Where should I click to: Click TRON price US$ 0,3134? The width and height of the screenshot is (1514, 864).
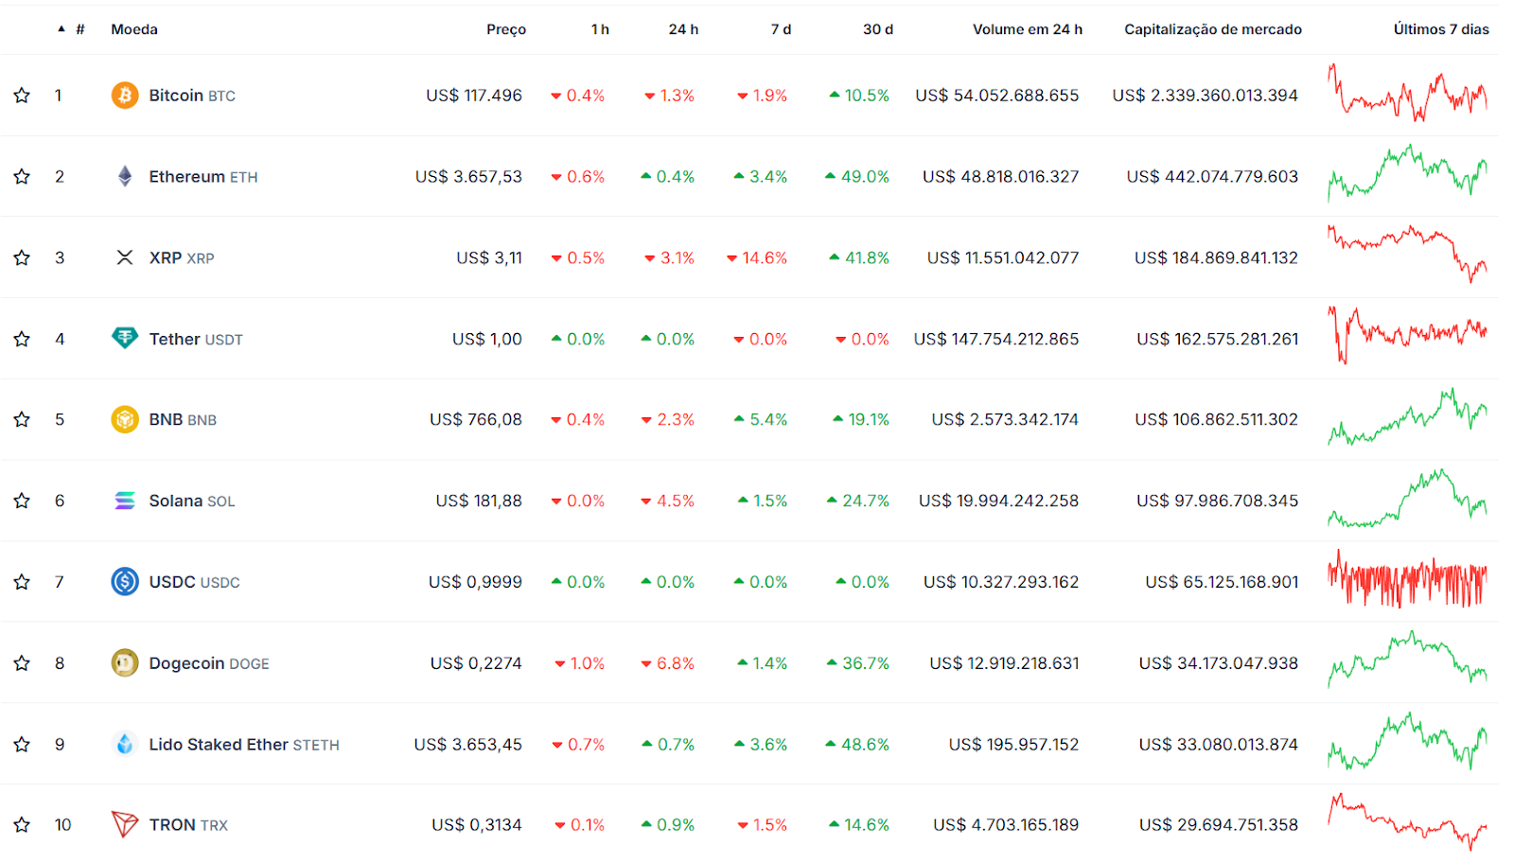[477, 825]
